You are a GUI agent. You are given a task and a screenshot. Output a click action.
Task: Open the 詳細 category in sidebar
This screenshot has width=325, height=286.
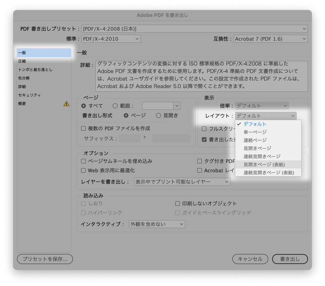coord(44,86)
